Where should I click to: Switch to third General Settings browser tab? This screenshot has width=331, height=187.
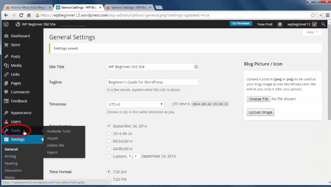click(129, 7)
